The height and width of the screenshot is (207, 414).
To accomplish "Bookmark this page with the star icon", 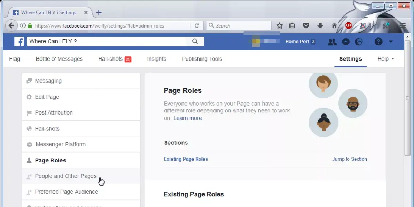I will click(x=279, y=26).
